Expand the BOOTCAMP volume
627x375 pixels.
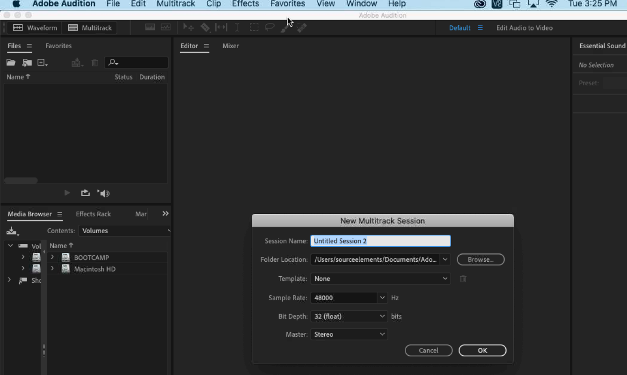click(52, 257)
